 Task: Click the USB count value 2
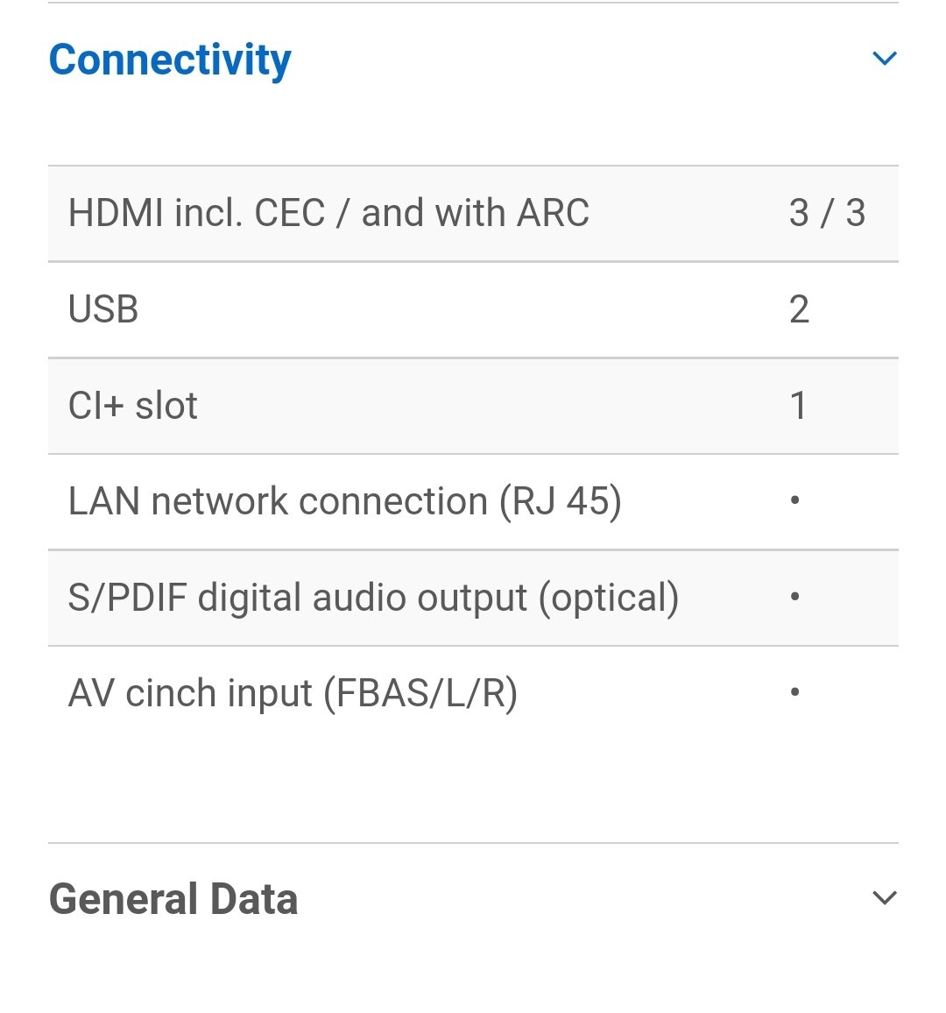[799, 309]
